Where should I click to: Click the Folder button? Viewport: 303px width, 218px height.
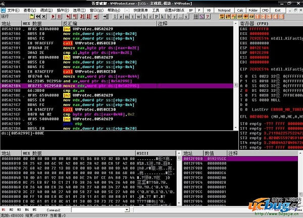point(253,10)
